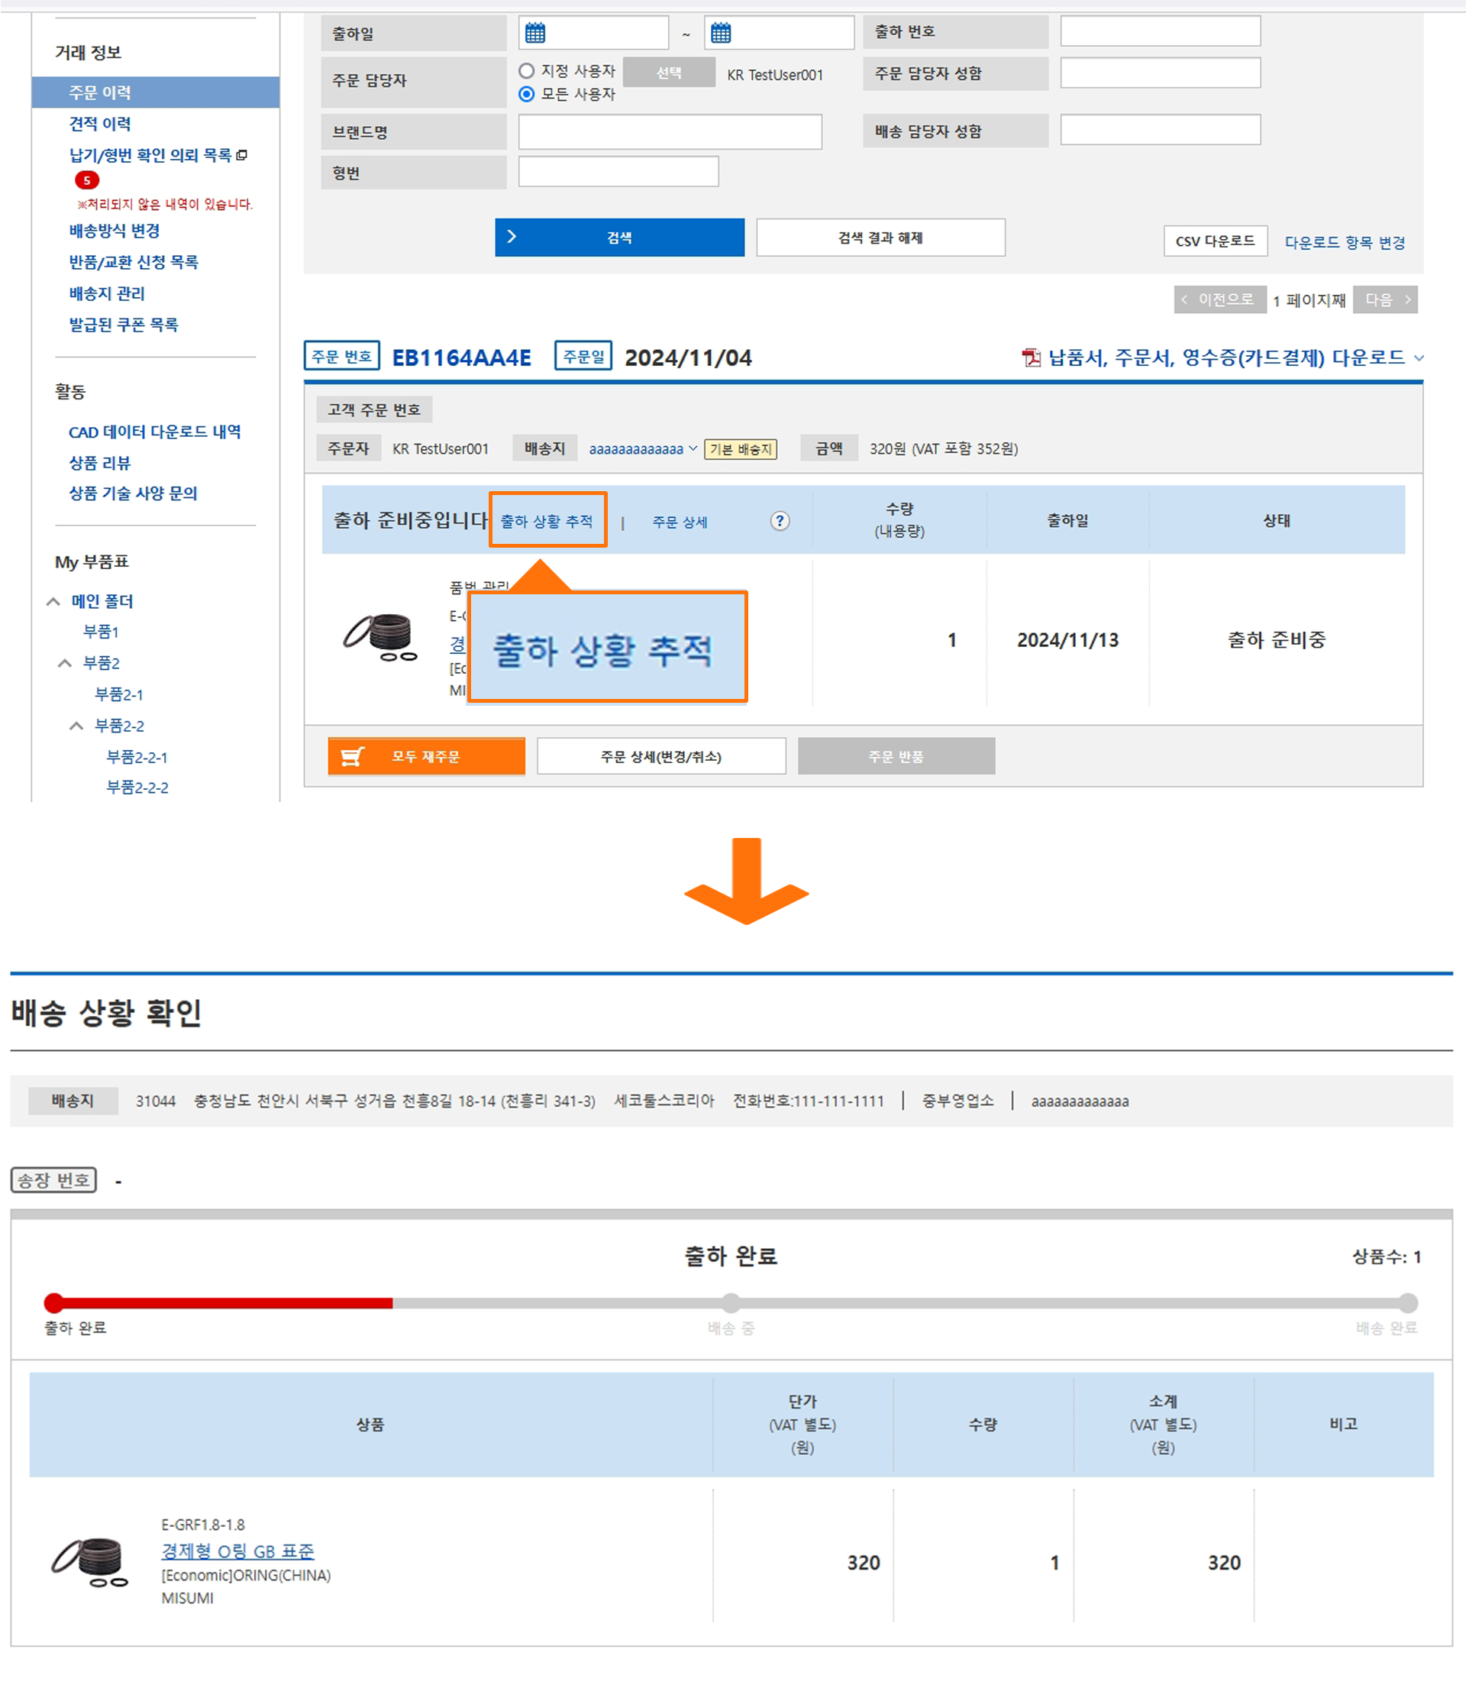The width and height of the screenshot is (1466, 1682).
Task: Open the start shipping date calendar icon
Action: pos(535,34)
